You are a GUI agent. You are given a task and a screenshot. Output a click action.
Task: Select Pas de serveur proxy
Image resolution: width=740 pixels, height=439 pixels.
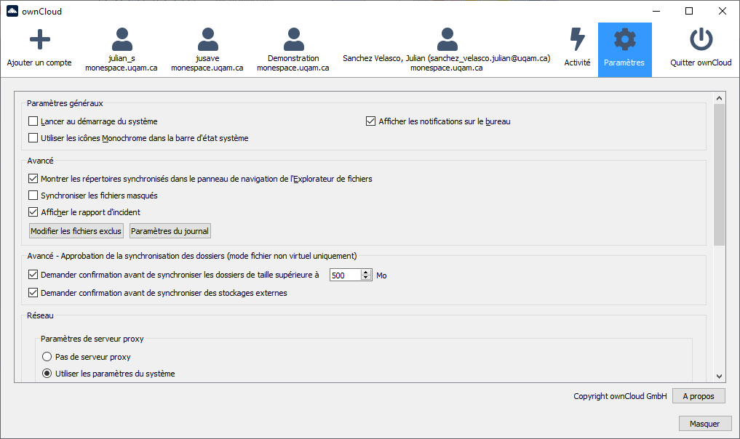47,356
